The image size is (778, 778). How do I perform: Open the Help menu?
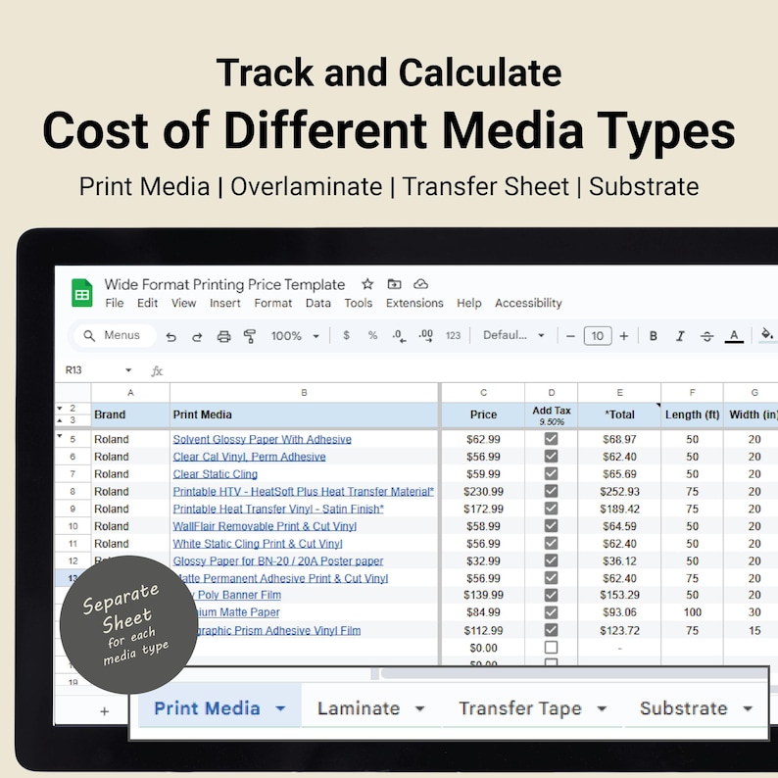click(469, 303)
